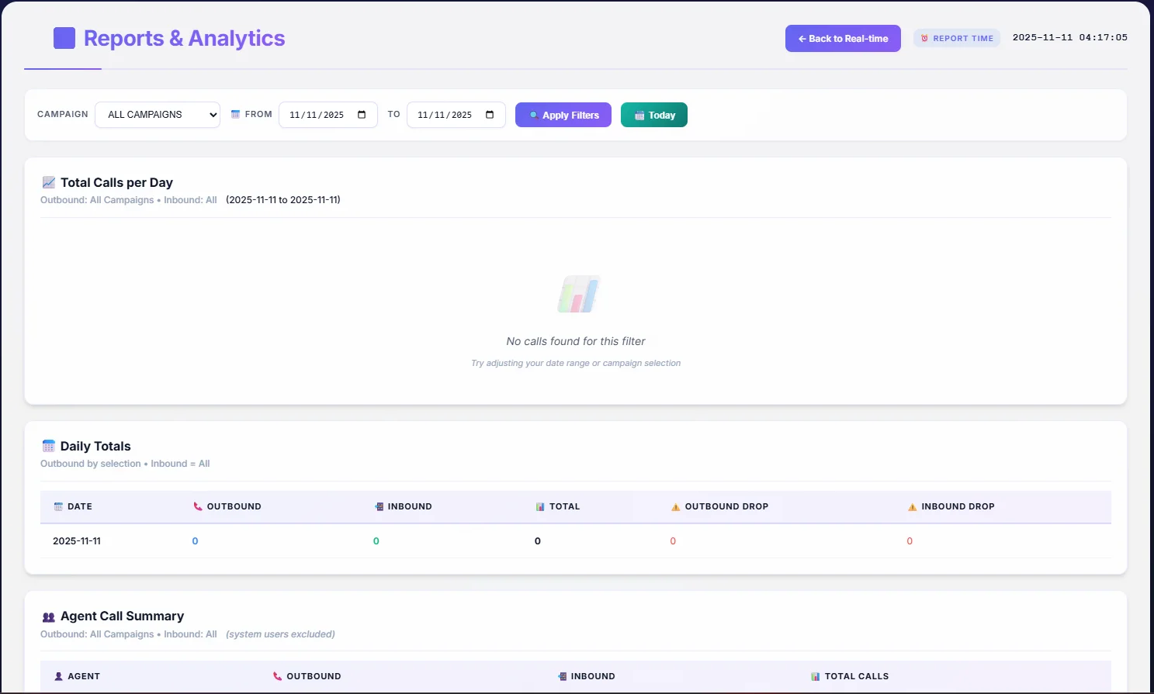The image size is (1154, 694).
Task: Click the report time value 2025-11-11 04:17:05
Action: click(1070, 37)
